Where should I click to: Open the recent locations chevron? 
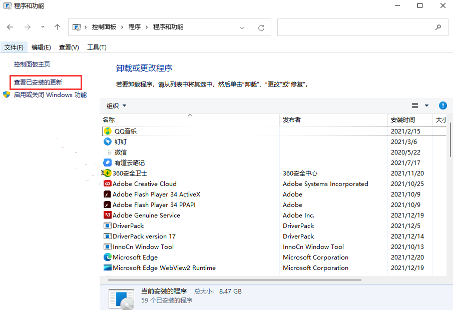[43, 27]
